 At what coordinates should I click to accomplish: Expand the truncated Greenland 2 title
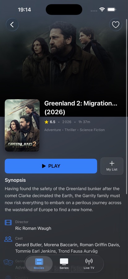(x=81, y=108)
